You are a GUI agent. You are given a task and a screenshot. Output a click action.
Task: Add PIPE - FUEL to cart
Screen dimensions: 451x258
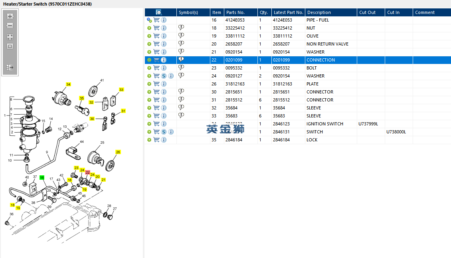click(156, 20)
